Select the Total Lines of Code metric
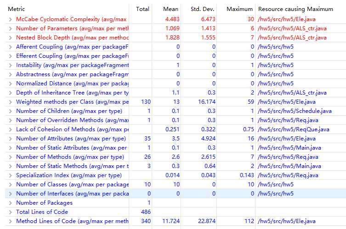The width and height of the screenshot is (346, 229). (42, 212)
